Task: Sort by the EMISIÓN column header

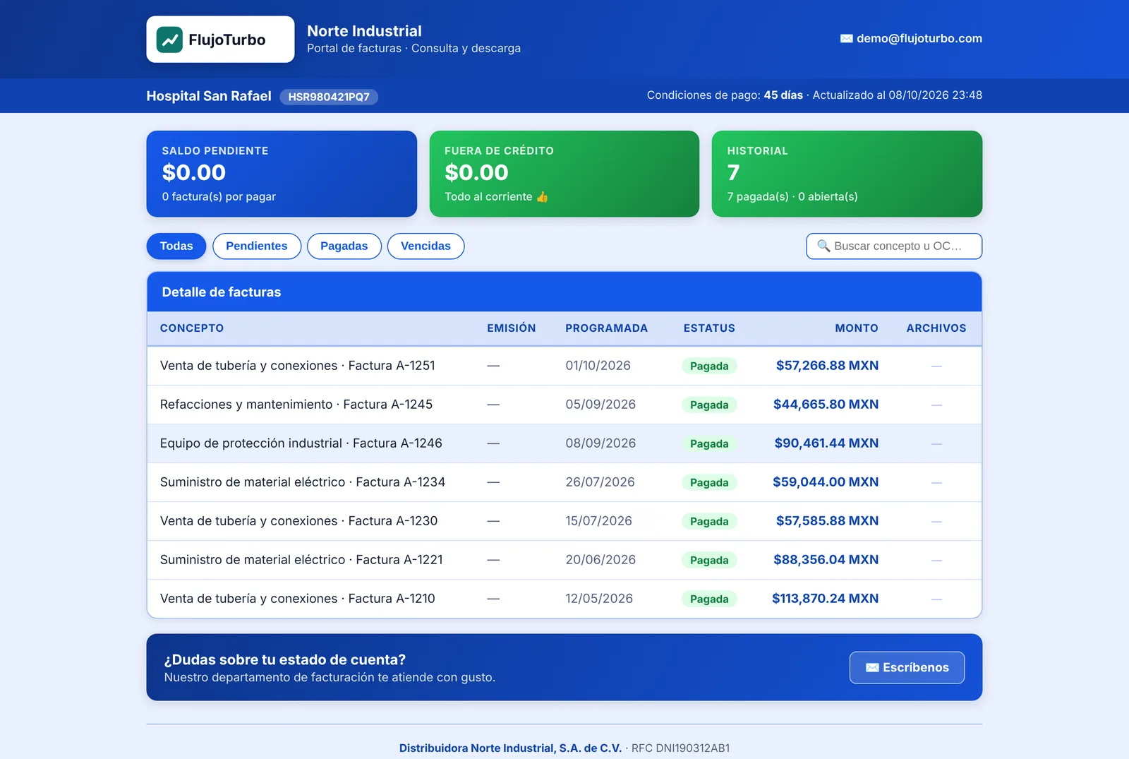Action: click(511, 328)
